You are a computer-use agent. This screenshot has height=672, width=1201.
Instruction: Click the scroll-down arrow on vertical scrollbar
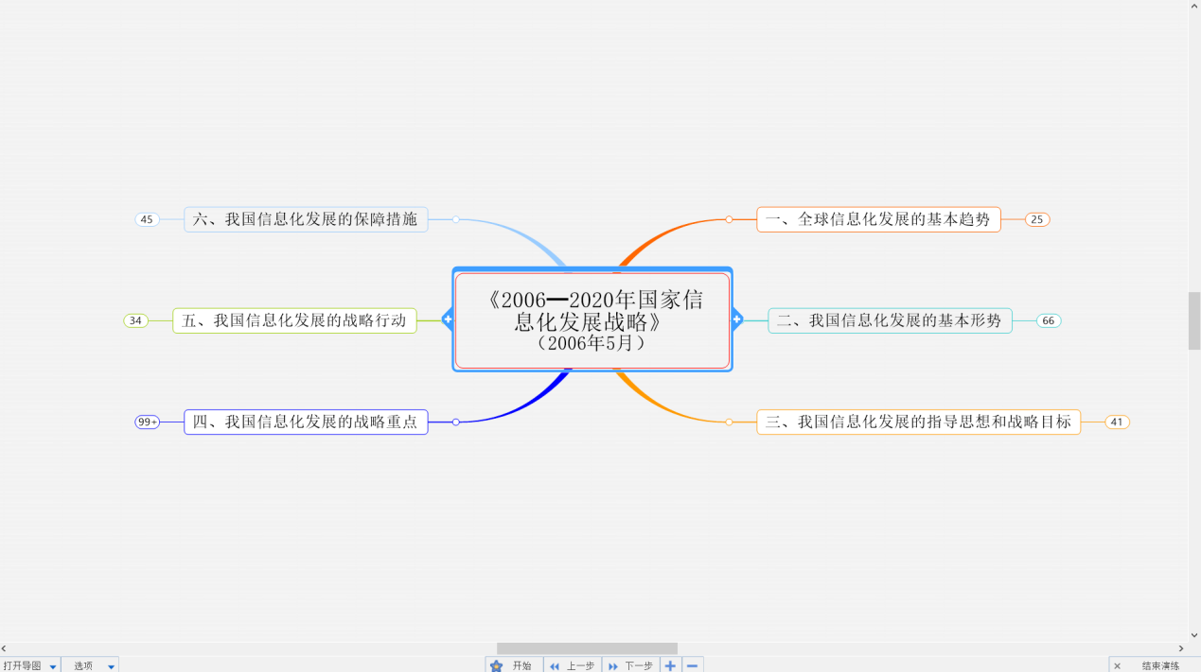(x=1194, y=635)
